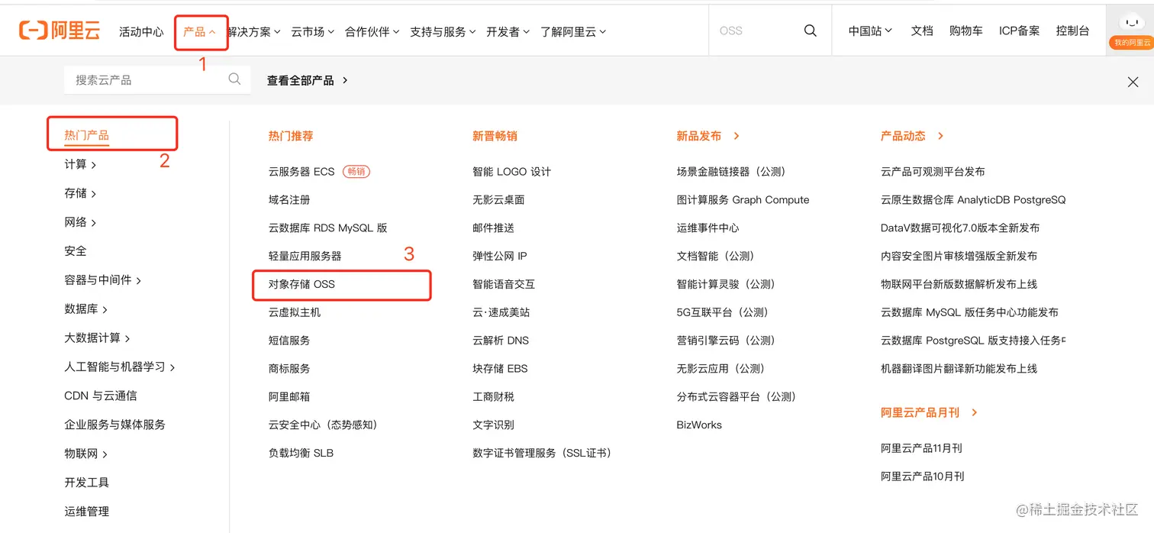Open 云产品可观测平台发布 news
Image resolution: width=1154 pixels, height=533 pixels.
point(933,172)
